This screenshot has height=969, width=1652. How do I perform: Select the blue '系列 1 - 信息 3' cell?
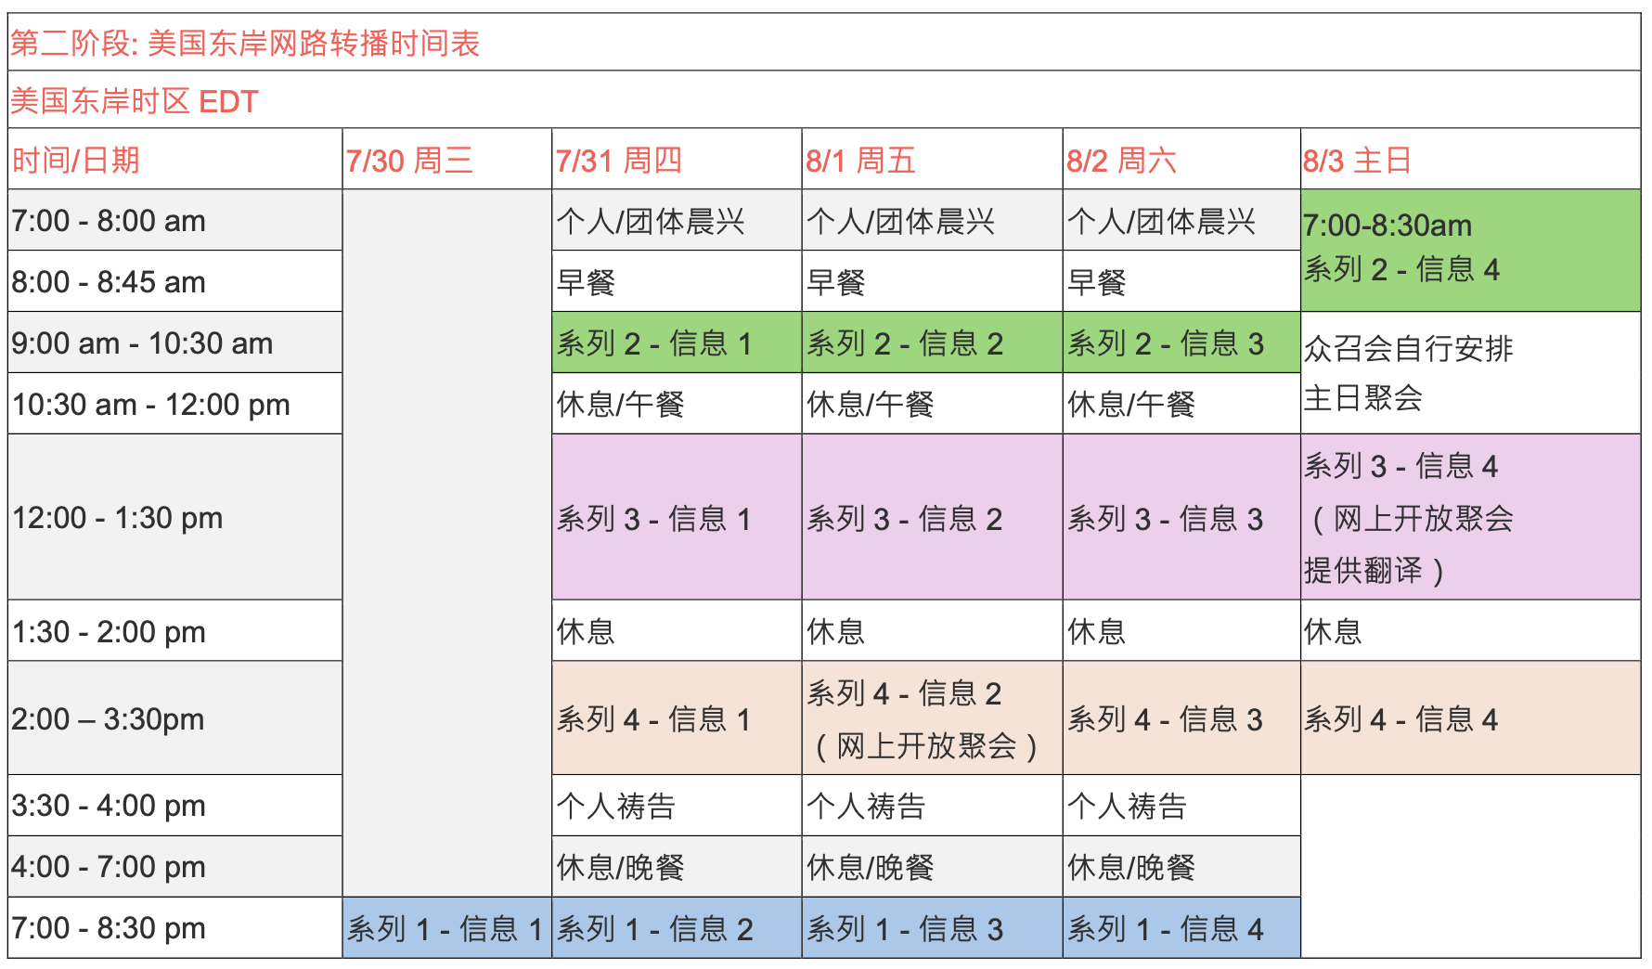point(932,927)
